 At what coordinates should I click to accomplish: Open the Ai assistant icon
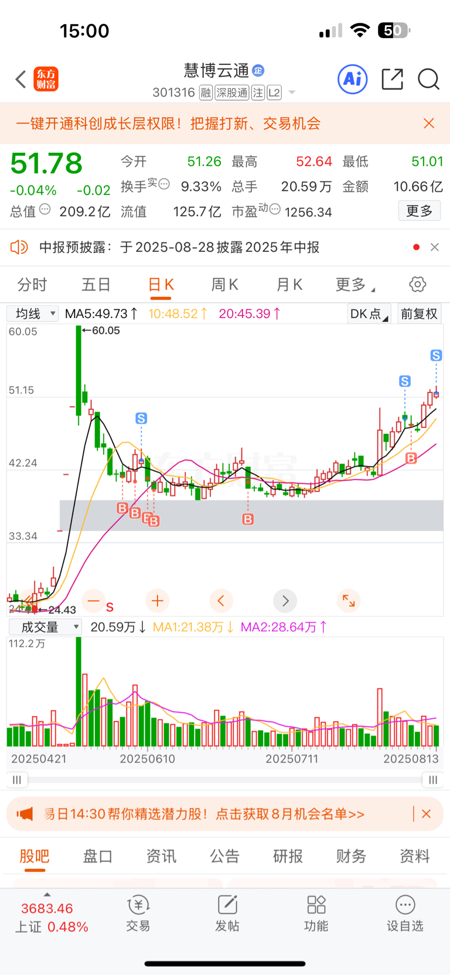coord(353,79)
